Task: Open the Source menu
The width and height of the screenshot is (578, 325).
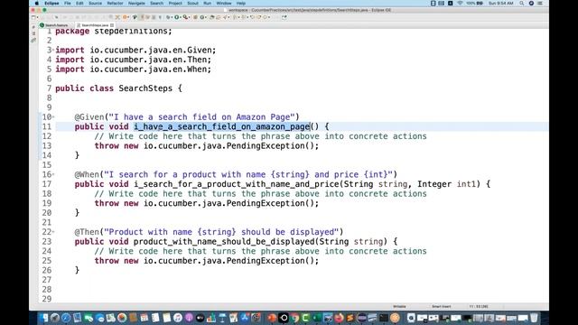Action: coord(95,3)
